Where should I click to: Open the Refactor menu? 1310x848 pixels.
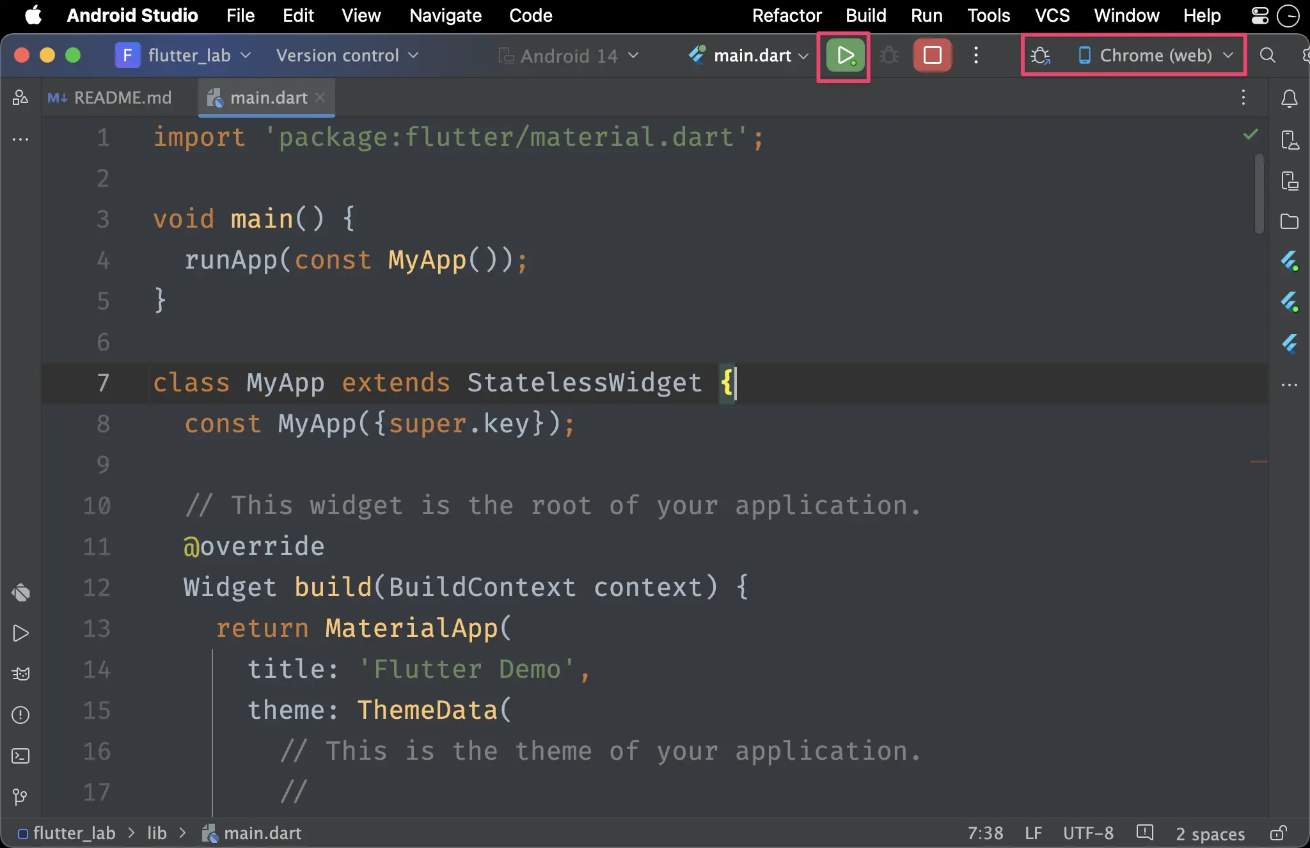click(787, 15)
